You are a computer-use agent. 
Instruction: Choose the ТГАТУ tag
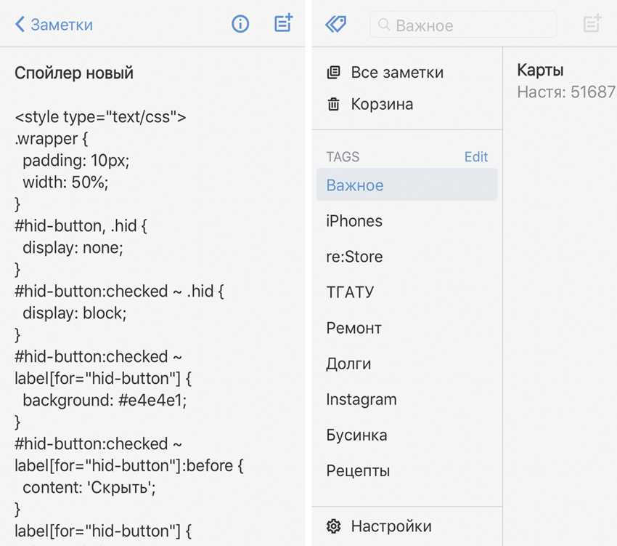point(350,292)
